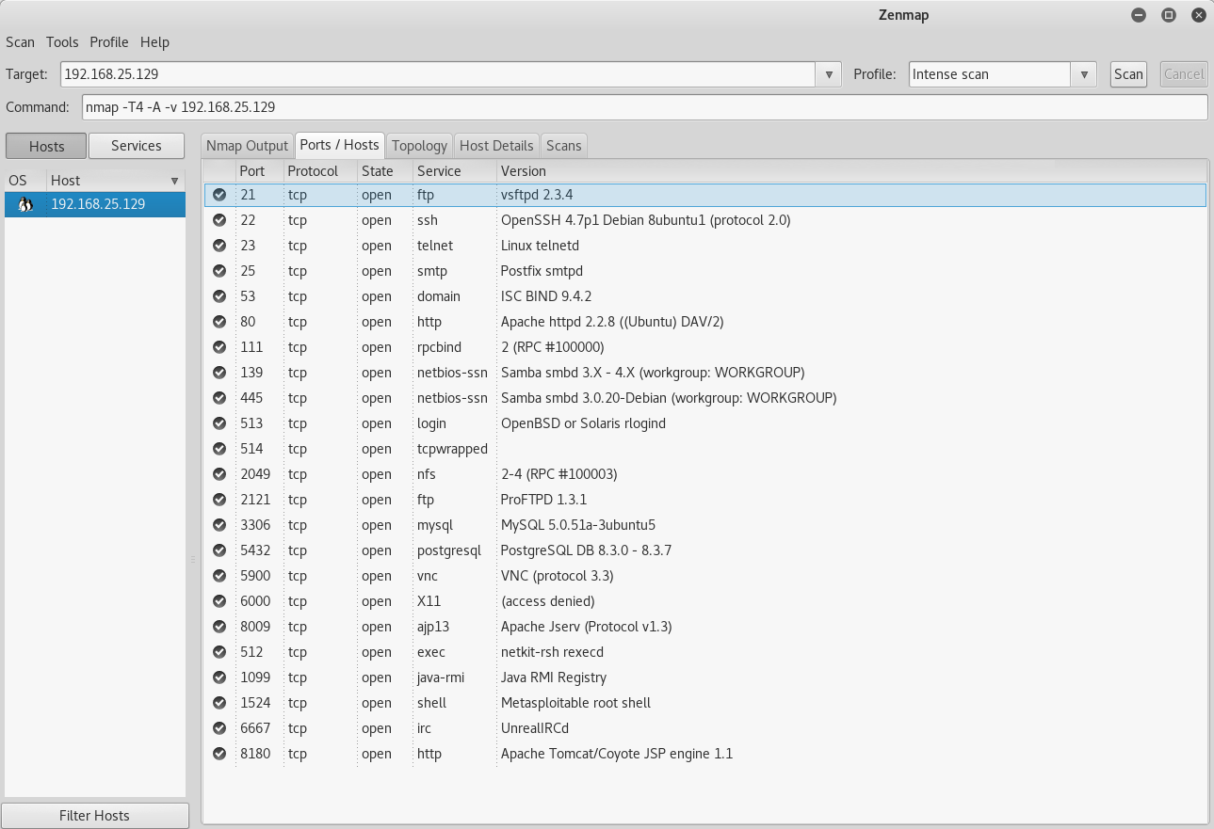
Task: Select the Ports / Hosts tab
Action: pyautogui.click(x=339, y=145)
